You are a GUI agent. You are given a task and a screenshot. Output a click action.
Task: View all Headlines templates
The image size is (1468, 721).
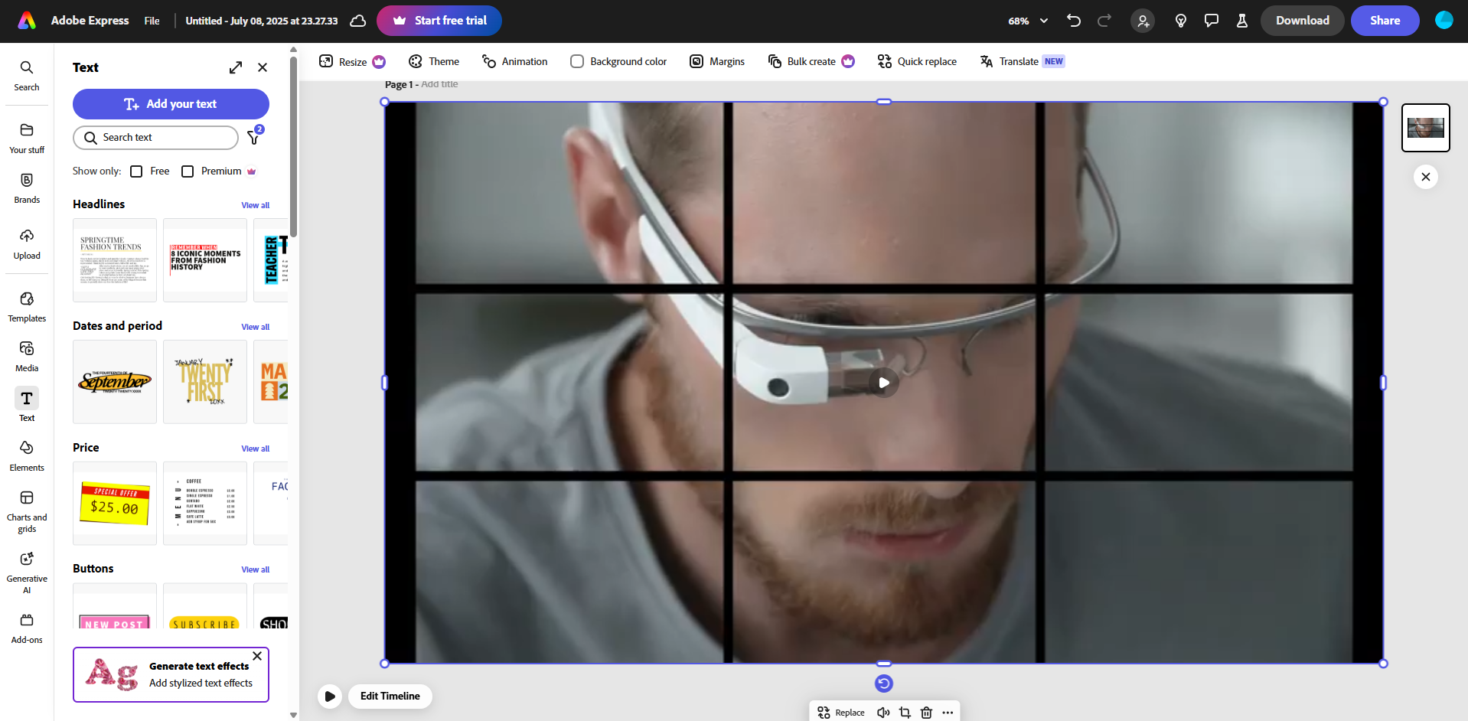pos(255,205)
